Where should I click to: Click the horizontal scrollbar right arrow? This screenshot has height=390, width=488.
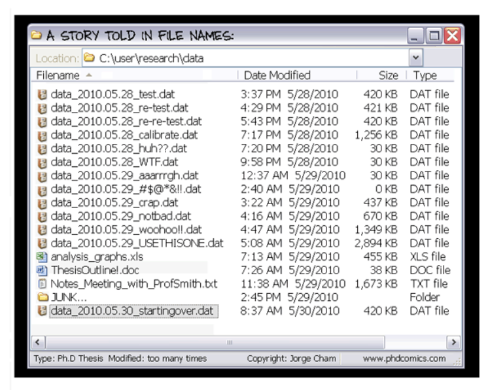tap(453, 342)
